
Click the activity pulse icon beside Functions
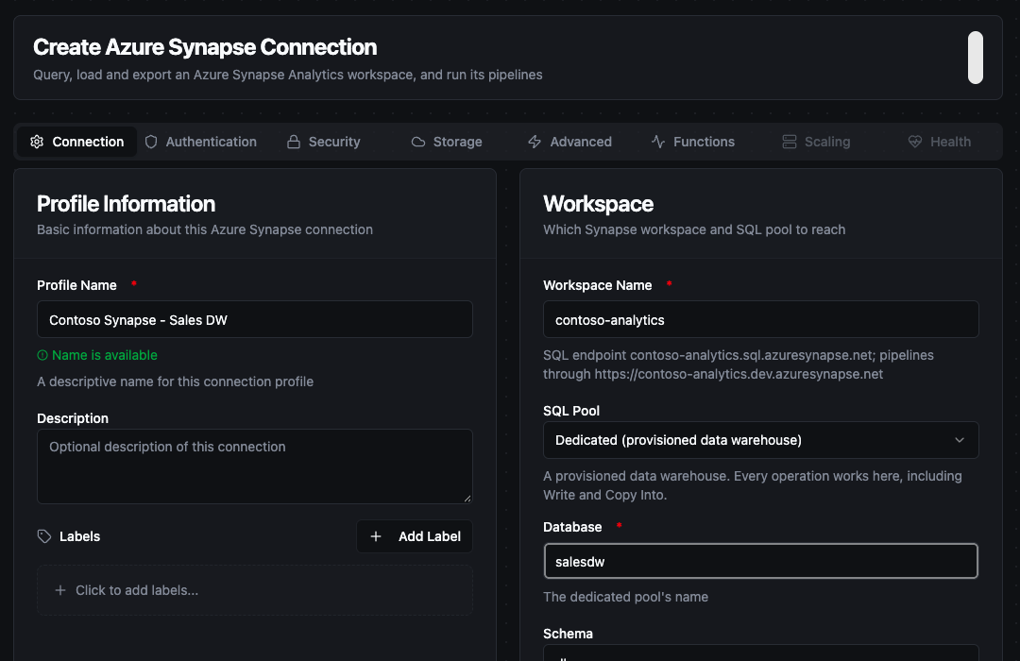tap(658, 142)
